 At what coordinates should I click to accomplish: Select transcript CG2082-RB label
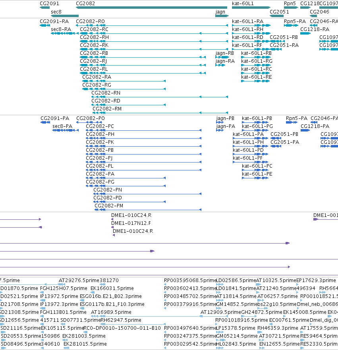(x=94, y=53)
